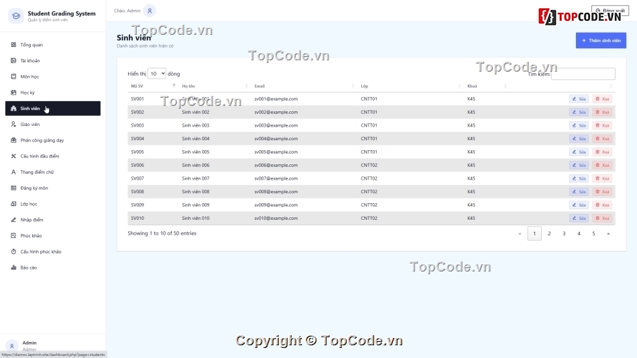Image resolution: width=637 pixels, height=358 pixels.
Task: Click the Giáo viên teacher icon
Action: pyautogui.click(x=13, y=125)
